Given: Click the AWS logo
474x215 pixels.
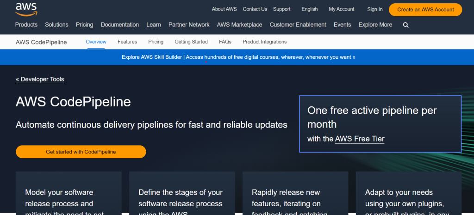Looking at the screenshot, I should 26,8.
